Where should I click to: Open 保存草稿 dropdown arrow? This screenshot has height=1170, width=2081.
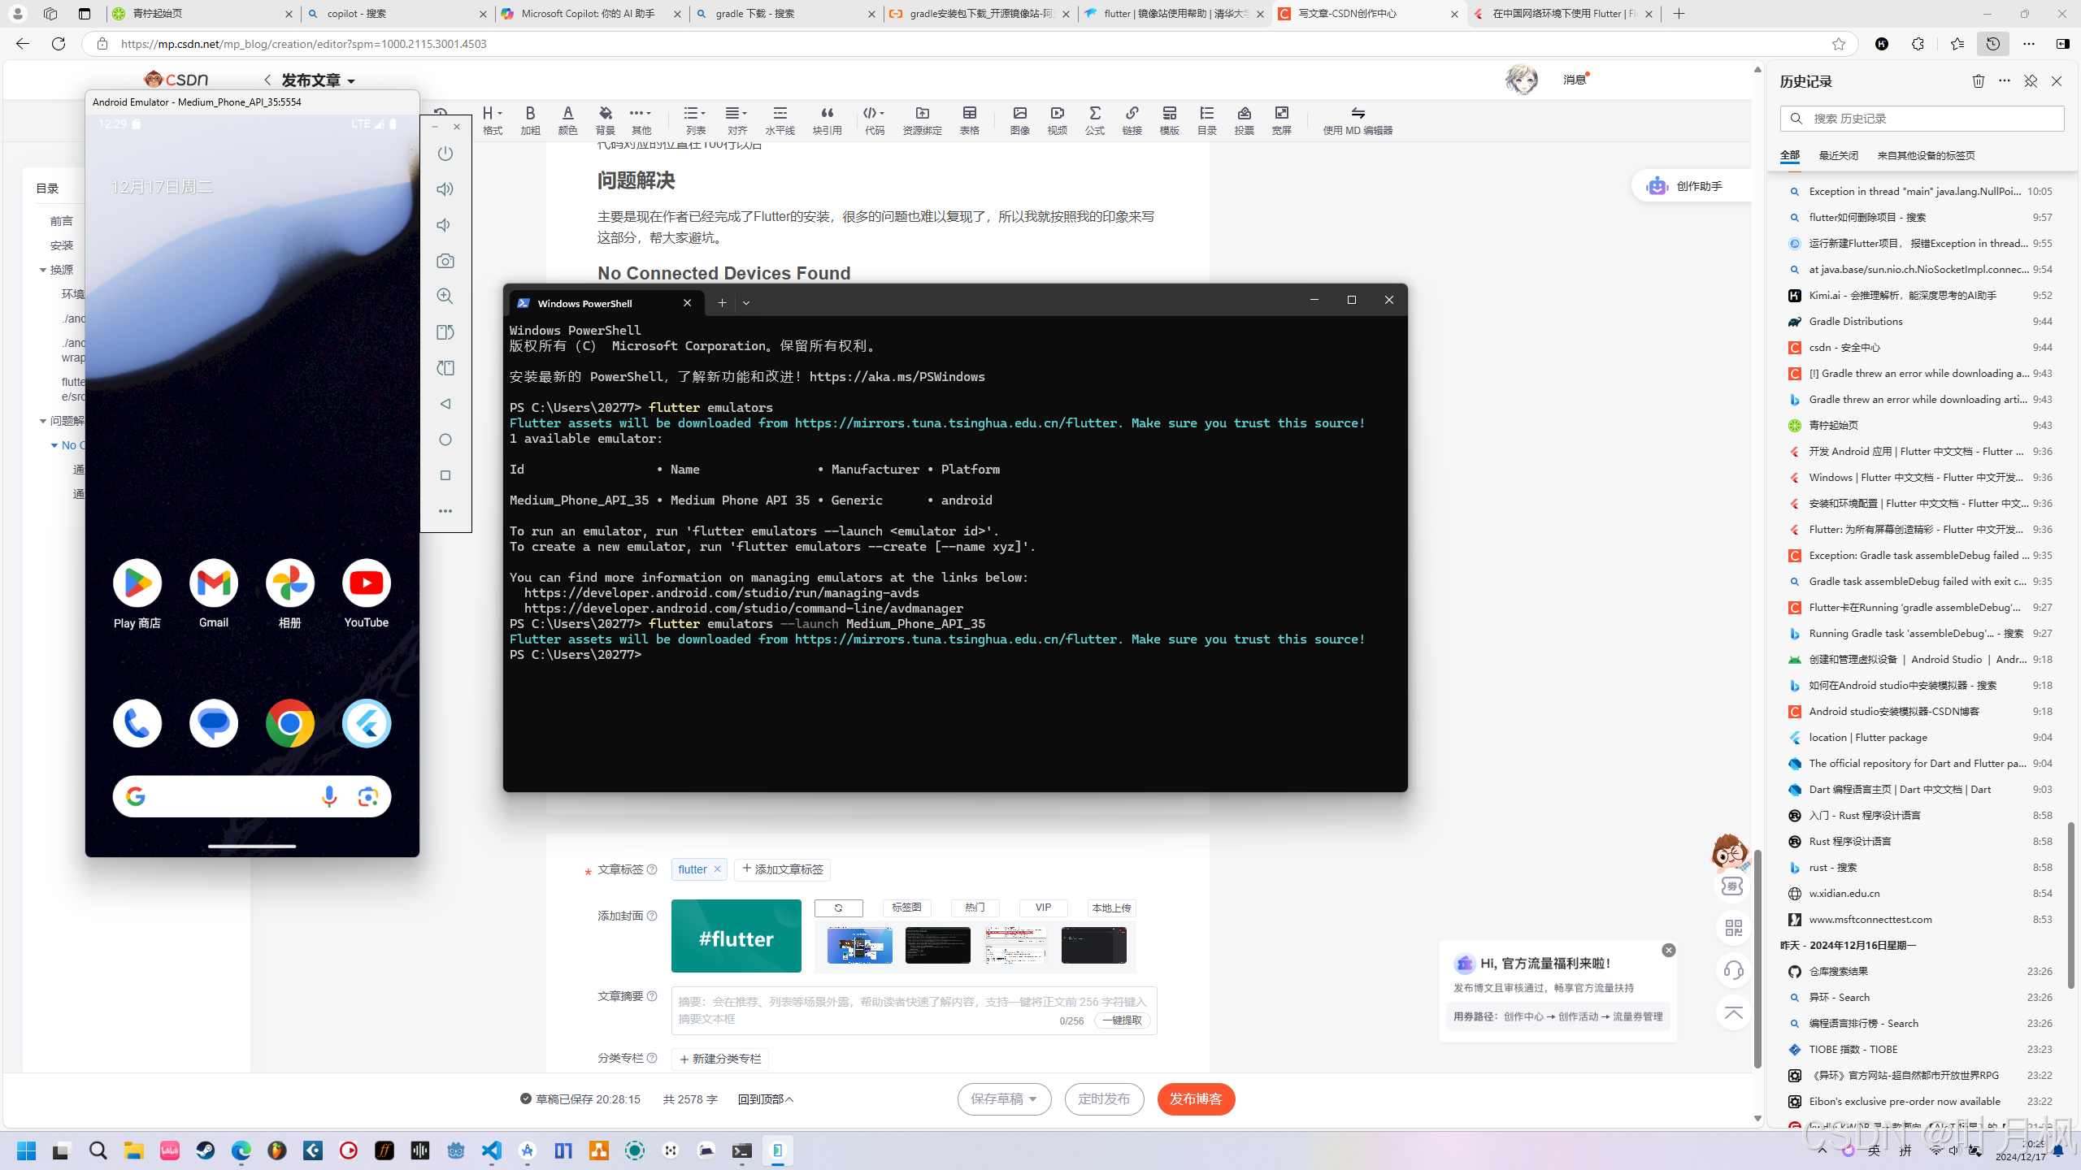tap(1033, 1099)
